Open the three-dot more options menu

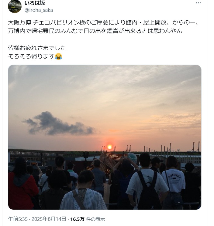(198, 3)
